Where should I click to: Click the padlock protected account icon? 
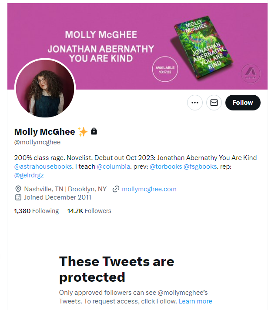(94, 131)
